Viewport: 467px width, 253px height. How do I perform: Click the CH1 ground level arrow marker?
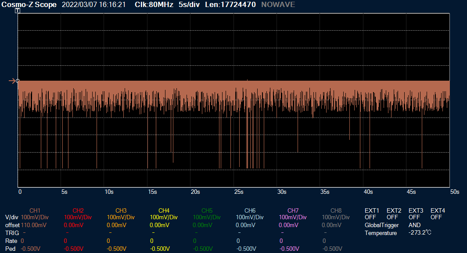pyautogui.click(x=12, y=81)
